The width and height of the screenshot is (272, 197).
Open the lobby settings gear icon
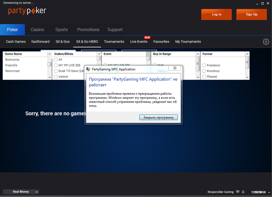click(x=266, y=42)
